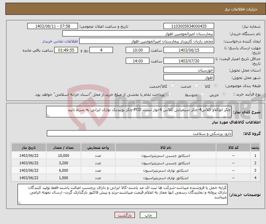This screenshot has height=224, width=266.
Task: Select the خدمت radio button
Action: point(196,86)
